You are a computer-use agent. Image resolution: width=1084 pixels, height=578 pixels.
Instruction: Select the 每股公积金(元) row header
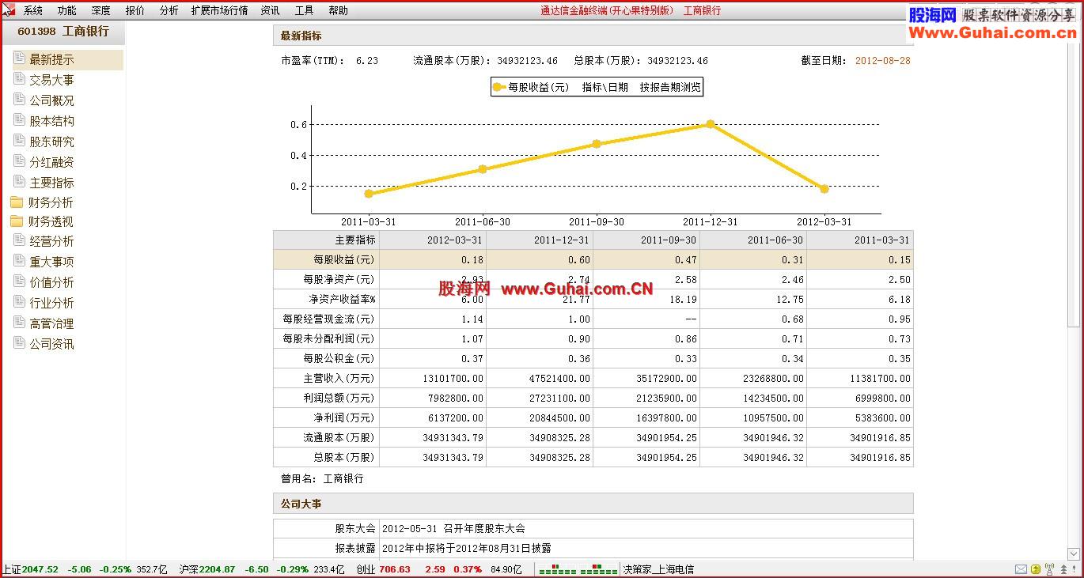pos(327,358)
